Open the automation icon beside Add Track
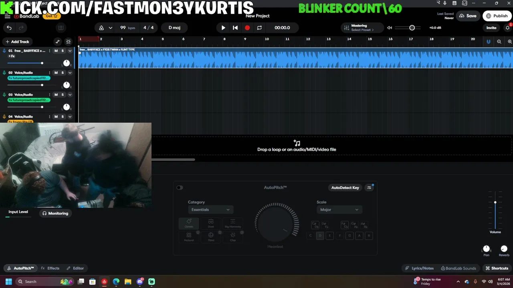The image size is (513, 288). [x=58, y=42]
